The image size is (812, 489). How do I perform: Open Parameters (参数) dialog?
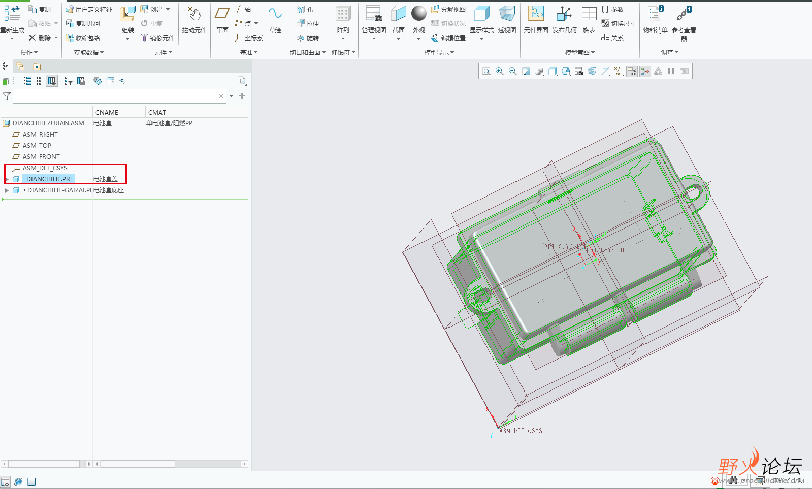[x=612, y=9]
